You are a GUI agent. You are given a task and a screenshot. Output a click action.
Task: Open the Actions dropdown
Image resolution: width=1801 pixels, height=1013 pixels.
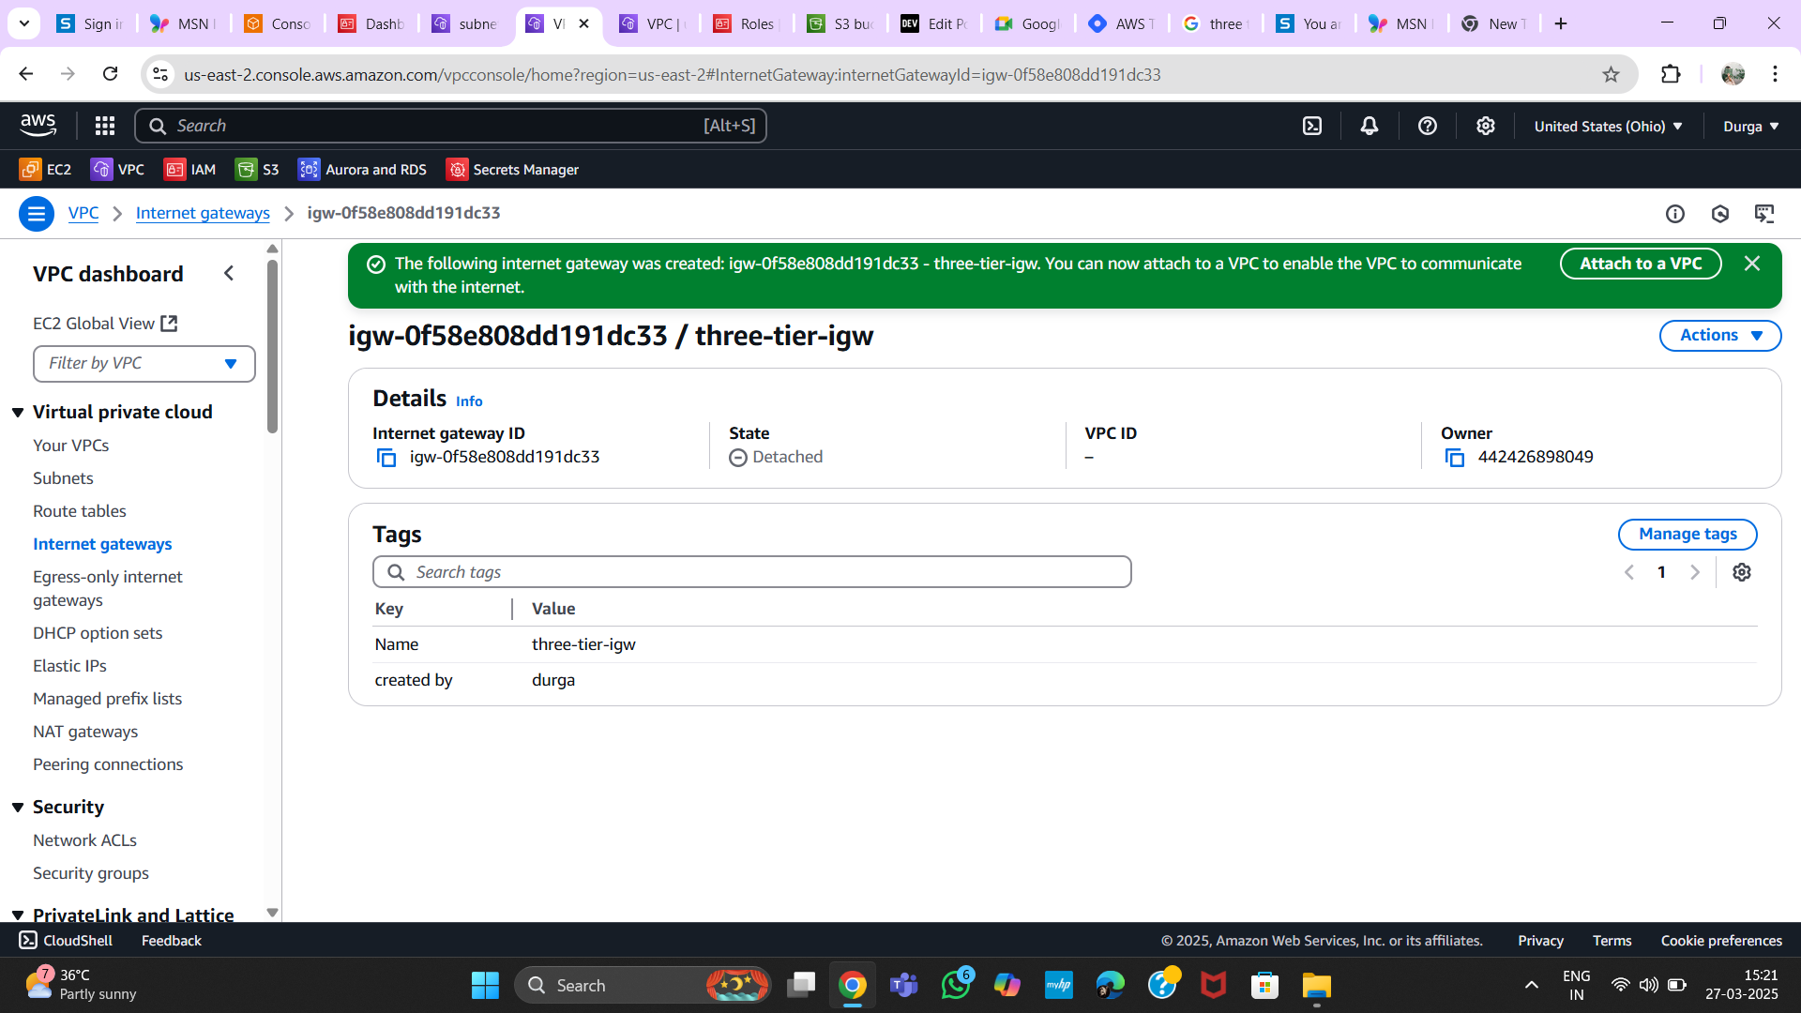click(x=1720, y=336)
